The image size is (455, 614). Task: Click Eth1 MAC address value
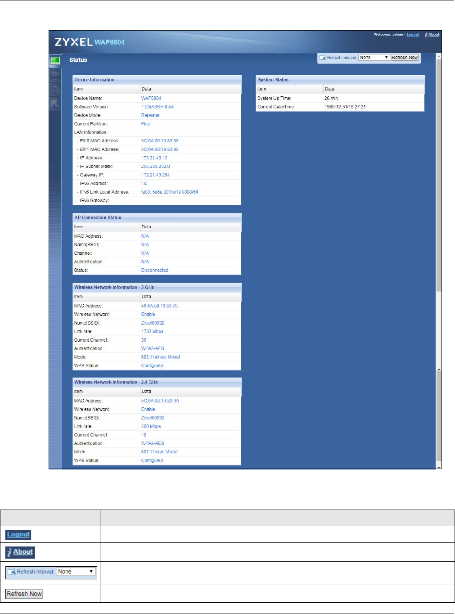tap(160, 149)
